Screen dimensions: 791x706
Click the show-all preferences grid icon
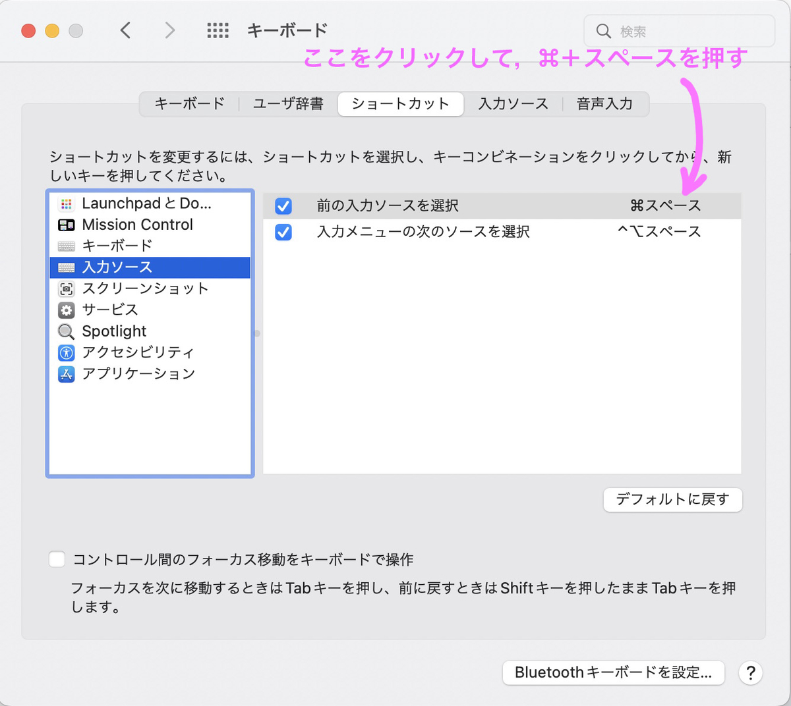pos(218,30)
